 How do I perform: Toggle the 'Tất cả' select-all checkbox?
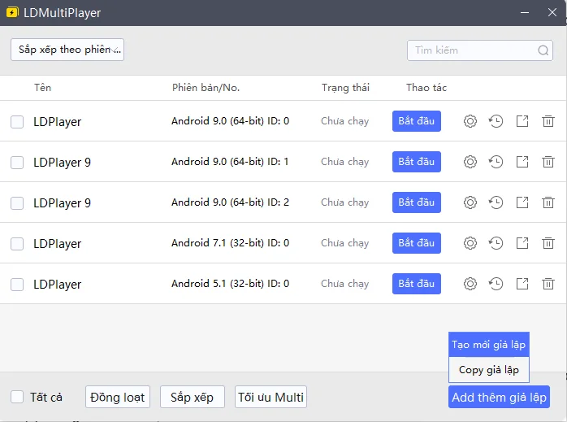pos(17,397)
